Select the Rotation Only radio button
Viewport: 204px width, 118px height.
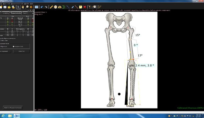(x=13, y=47)
